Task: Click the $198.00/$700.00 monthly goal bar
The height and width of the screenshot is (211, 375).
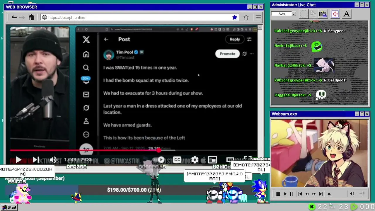Action: [x=134, y=190]
